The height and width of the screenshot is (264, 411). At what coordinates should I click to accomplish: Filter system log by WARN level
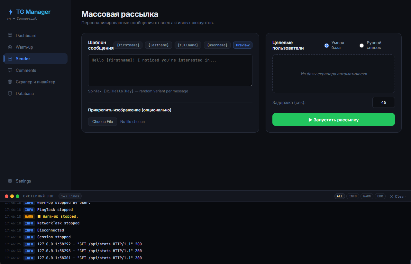click(367, 196)
